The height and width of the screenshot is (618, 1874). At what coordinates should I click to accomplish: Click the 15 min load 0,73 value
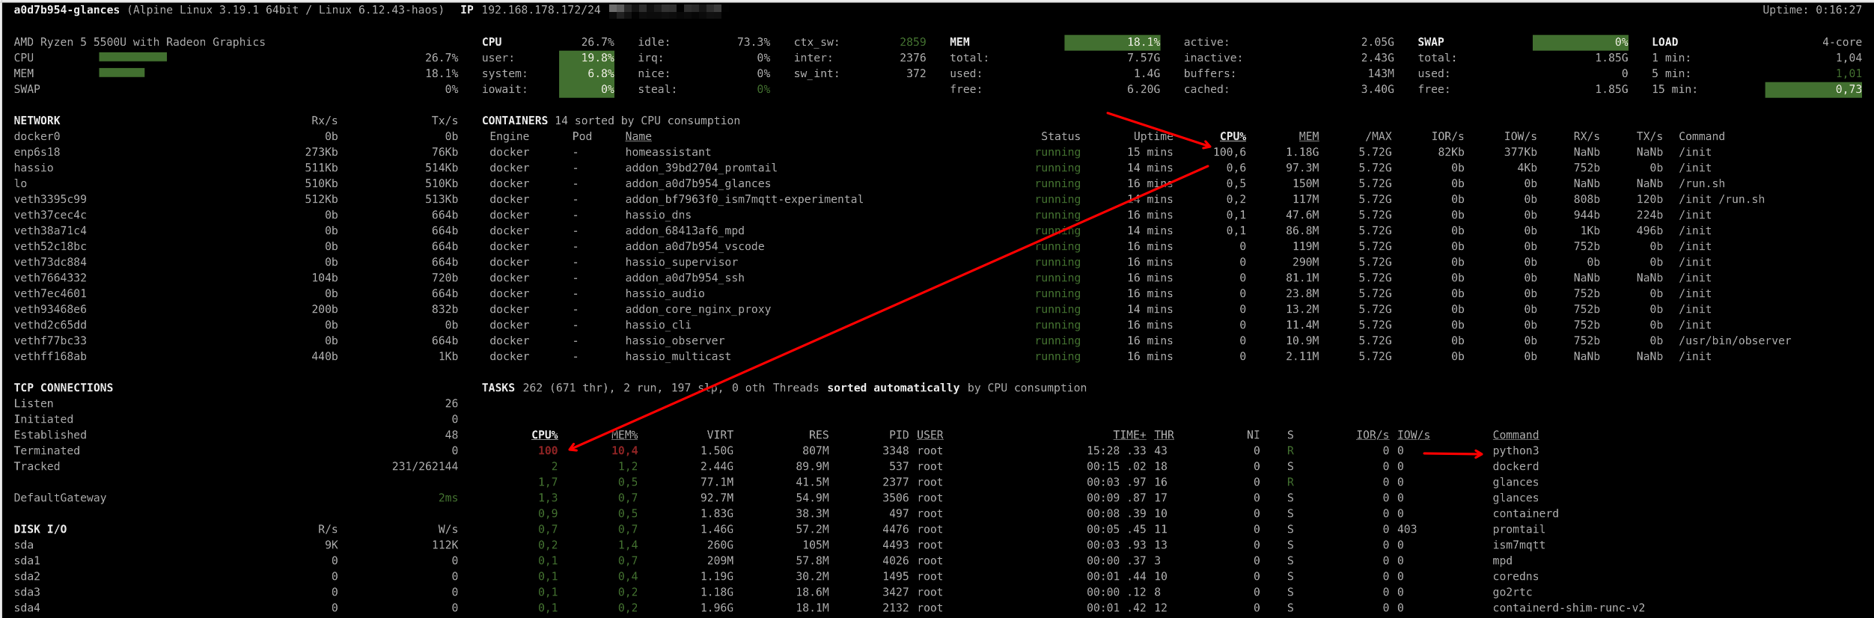point(1813,90)
